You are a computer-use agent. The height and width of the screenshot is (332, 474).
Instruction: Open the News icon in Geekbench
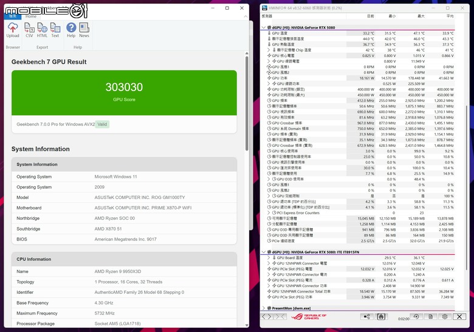84,28
